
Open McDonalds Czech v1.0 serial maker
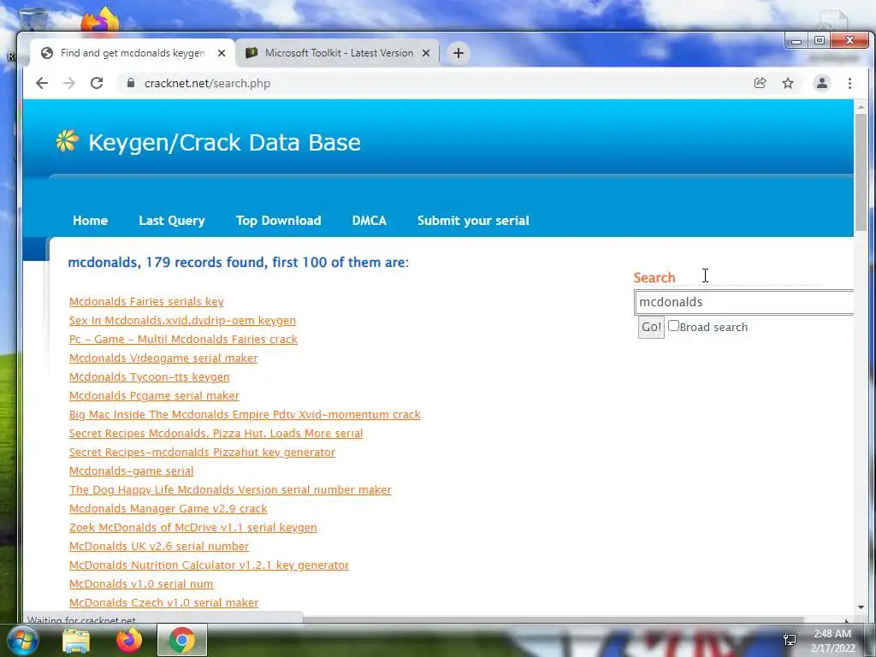(163, 603)
